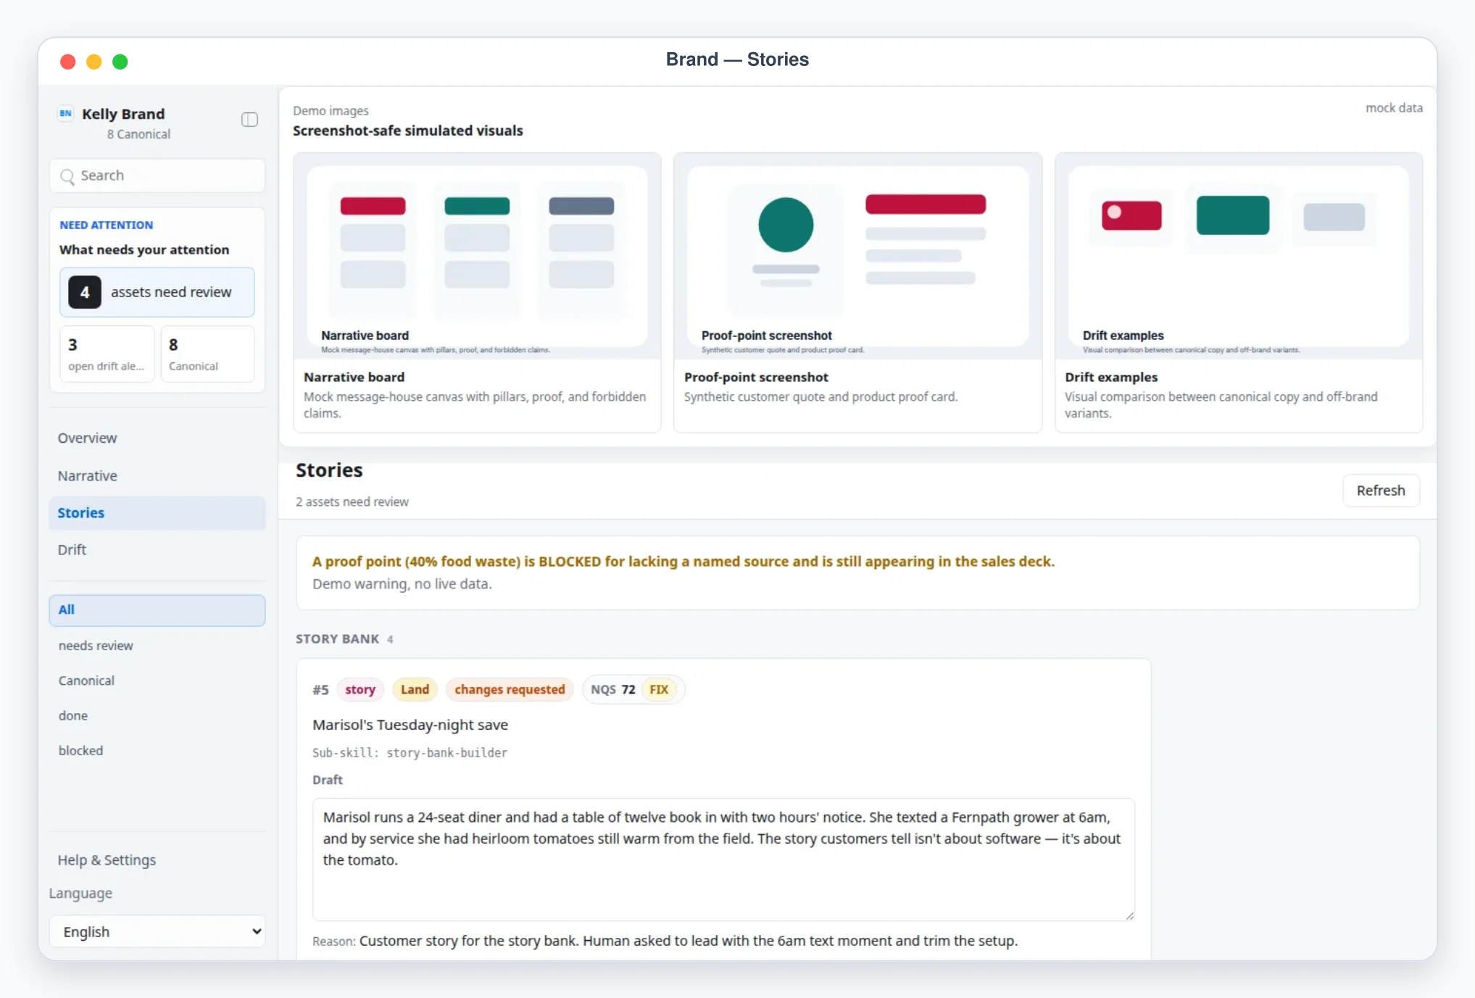Viewport: 1475px width, 998px height.
Task: Click the changes requested status chip
Action: pyautogui.click(x=510, y=689)
